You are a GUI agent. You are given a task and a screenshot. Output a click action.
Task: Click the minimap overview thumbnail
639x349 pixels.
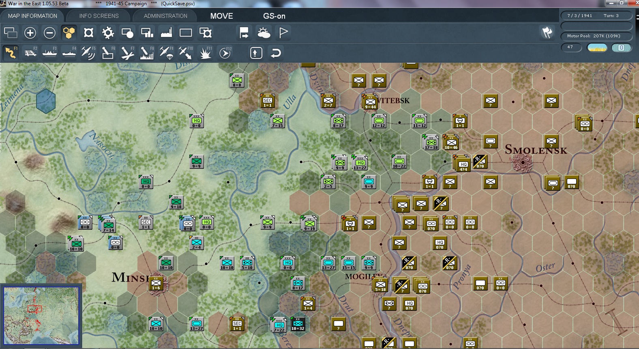(x=41, y=316)
